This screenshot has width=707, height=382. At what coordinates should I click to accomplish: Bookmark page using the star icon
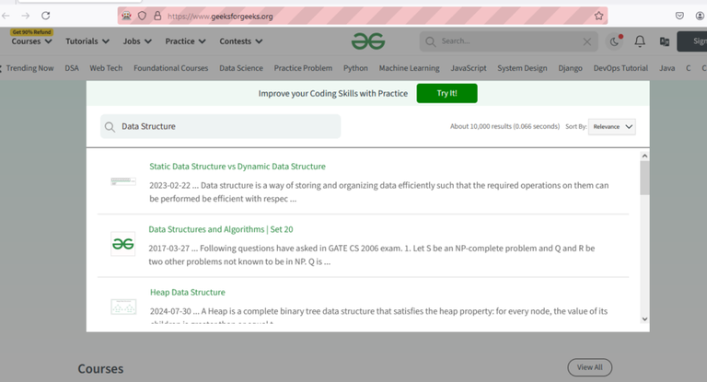(x=598, y=16)
